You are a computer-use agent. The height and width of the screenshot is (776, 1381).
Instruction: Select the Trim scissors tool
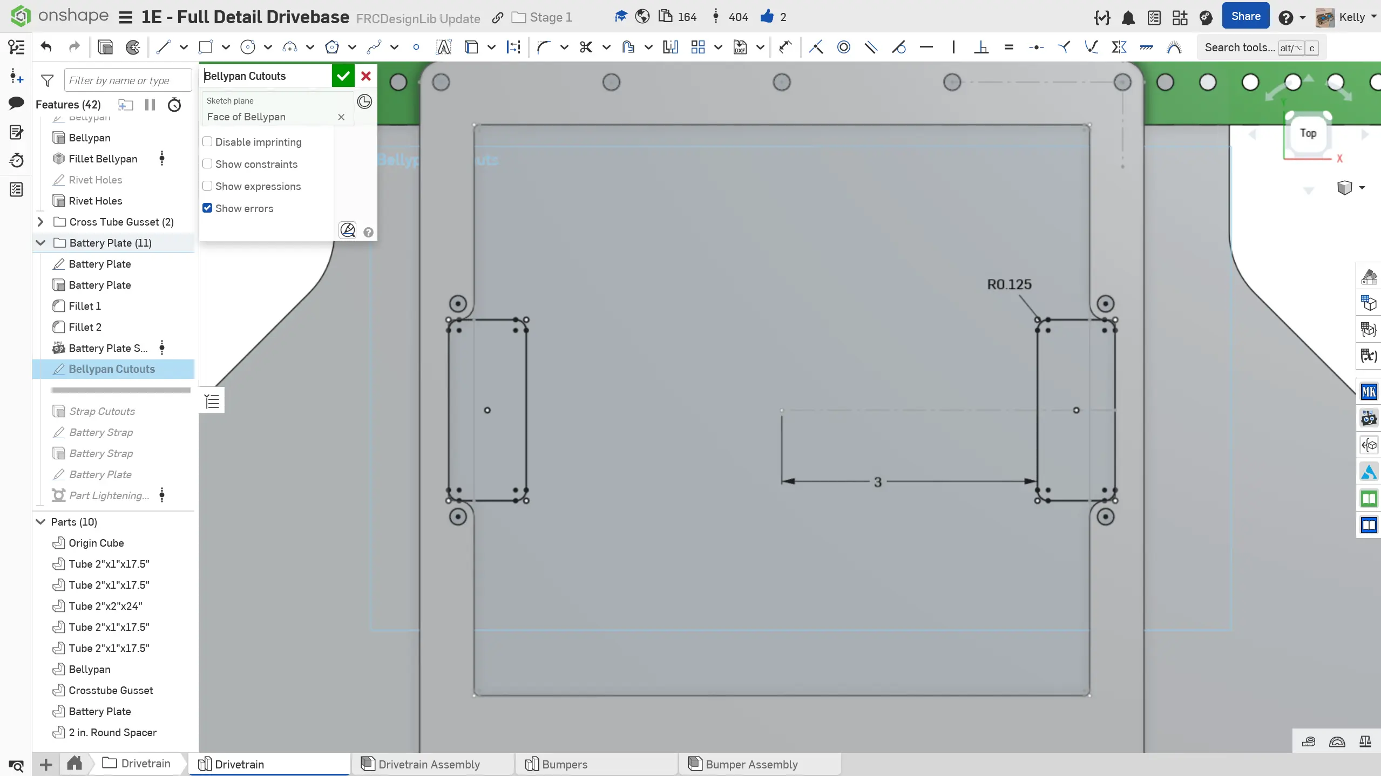[x=586, y=47]
